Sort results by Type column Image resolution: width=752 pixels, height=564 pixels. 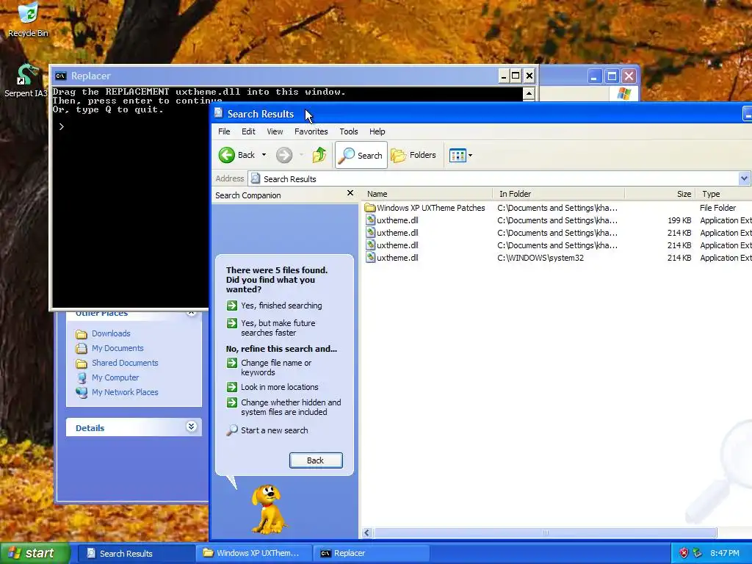[x=724, y=194]
